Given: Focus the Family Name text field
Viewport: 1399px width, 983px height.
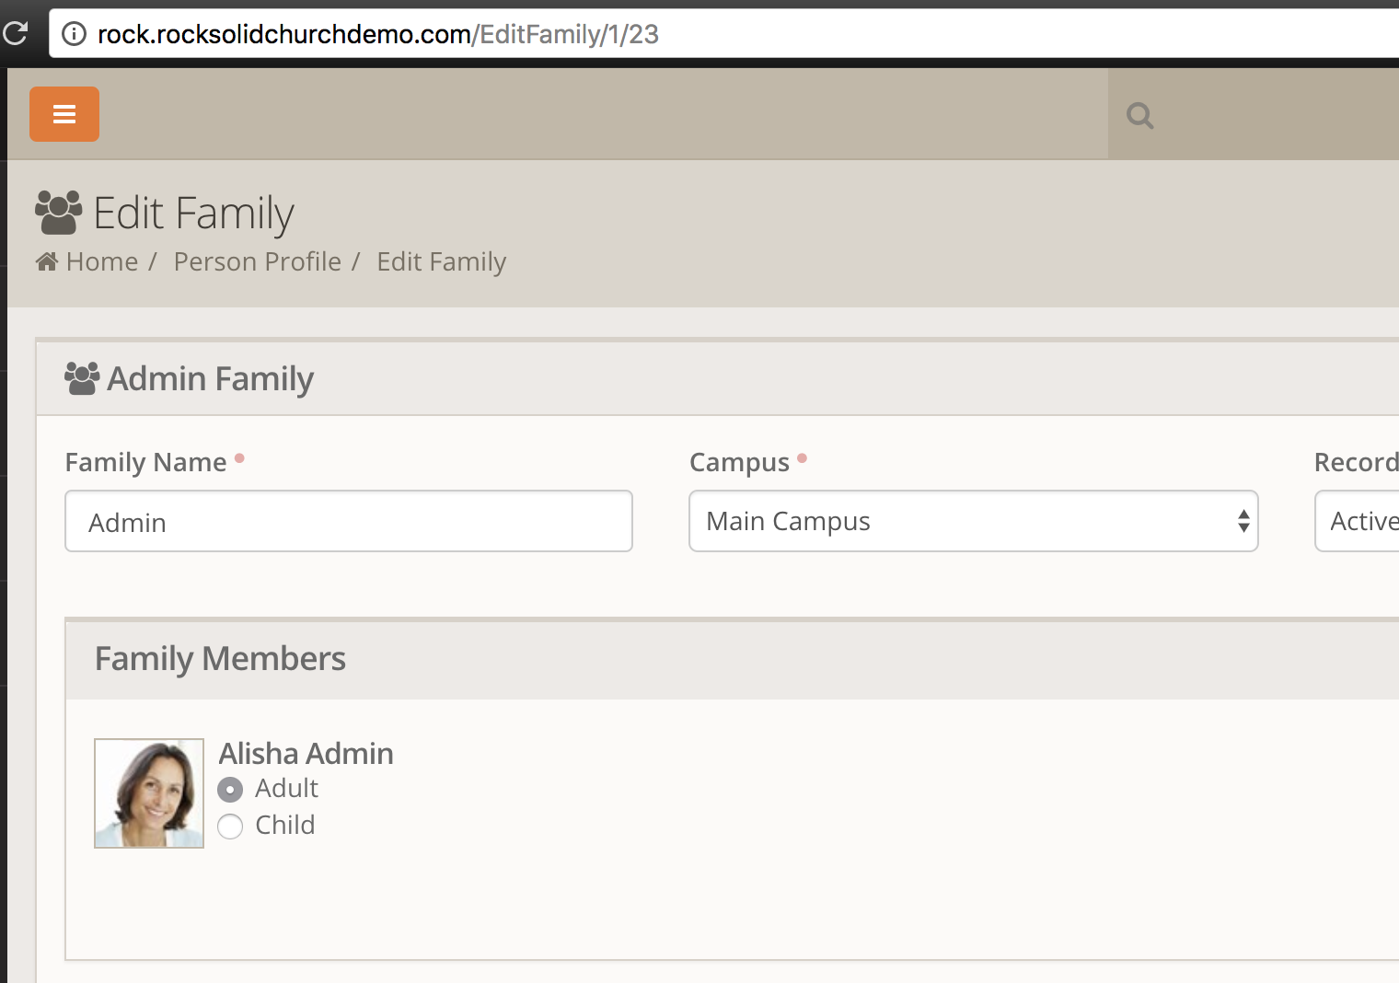Looking at the screenshot, I should point(348,521).
